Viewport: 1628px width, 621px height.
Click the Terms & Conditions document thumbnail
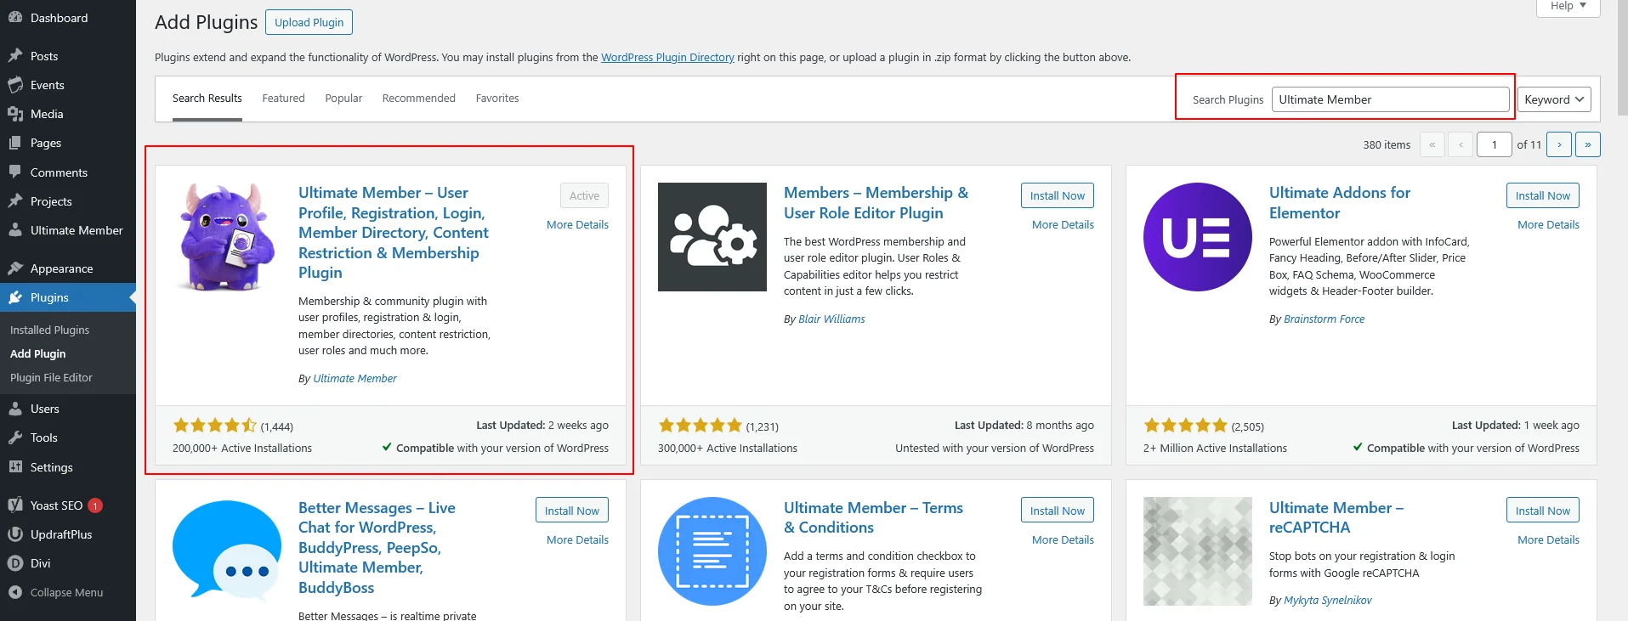click(x=712, y=551)
